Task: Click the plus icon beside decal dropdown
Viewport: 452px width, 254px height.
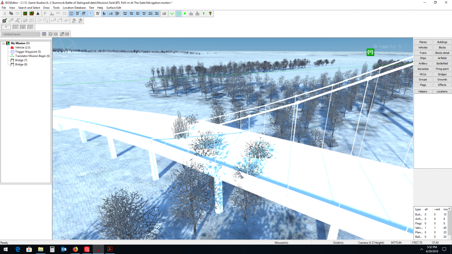Action: 51,34
